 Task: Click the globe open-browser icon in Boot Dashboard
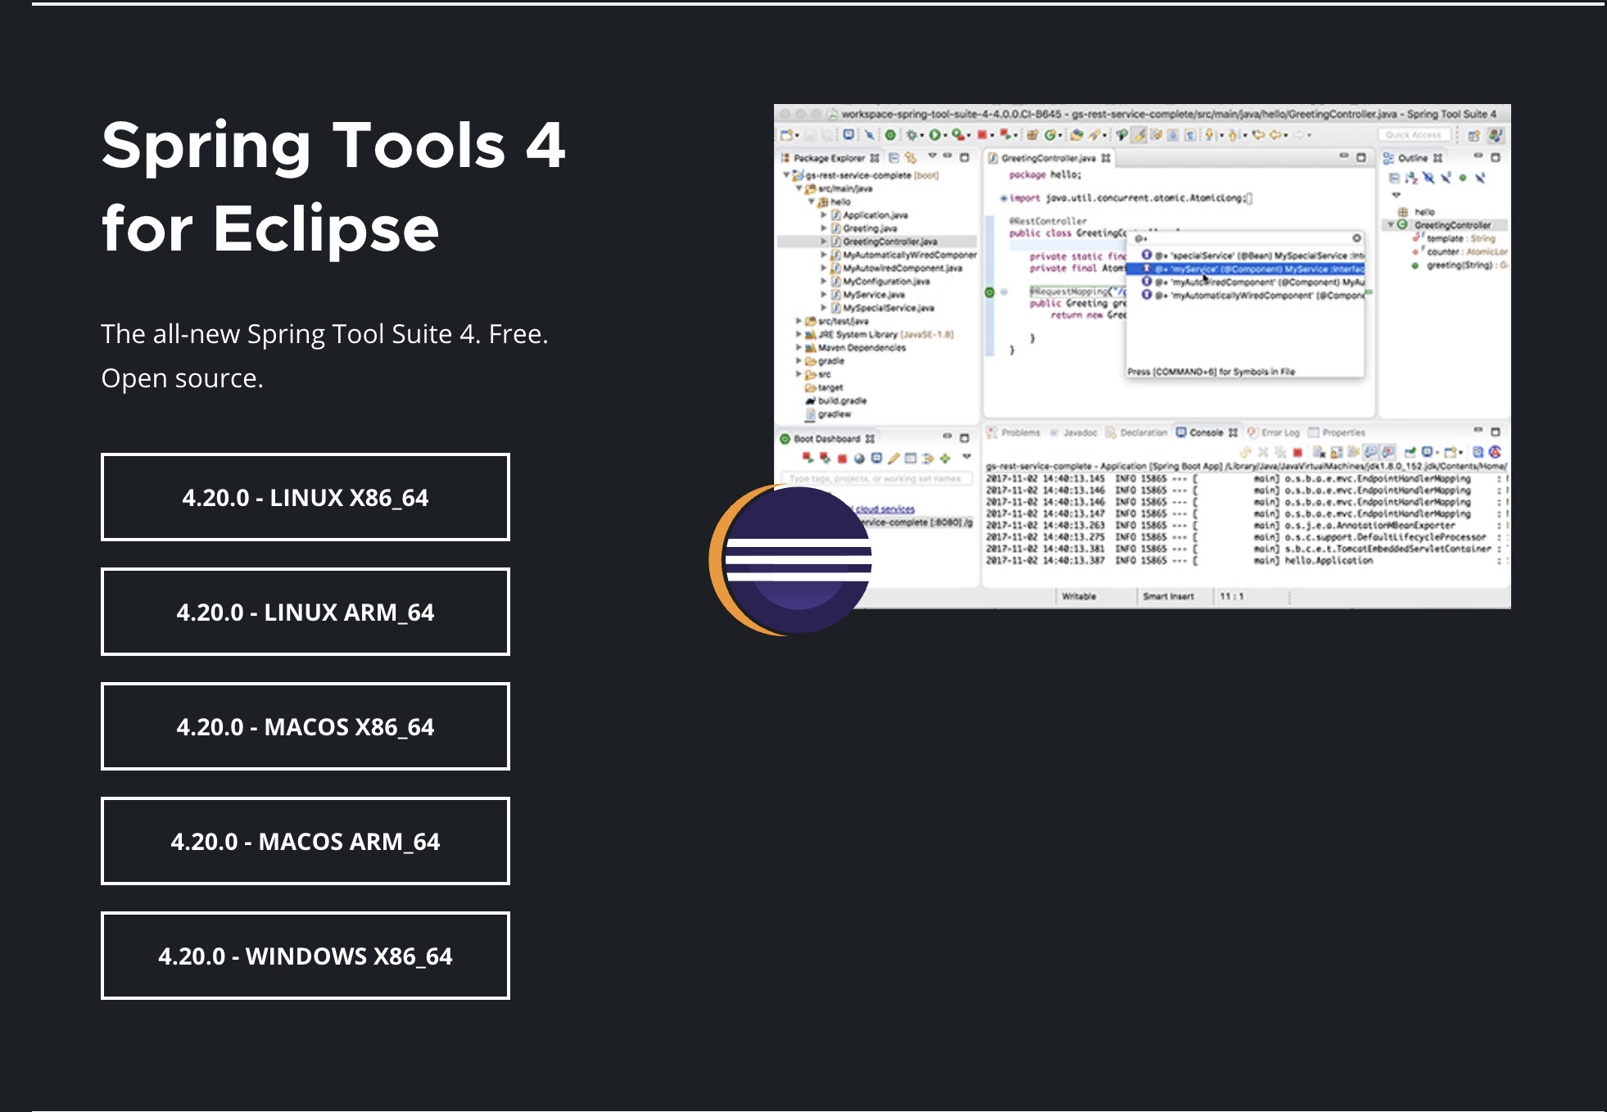(859, 459)
